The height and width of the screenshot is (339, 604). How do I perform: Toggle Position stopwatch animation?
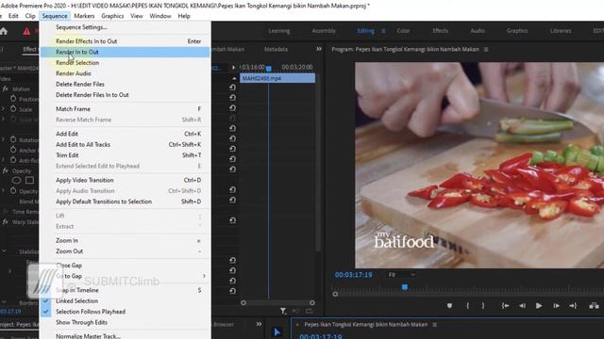(x=13, y=99)
